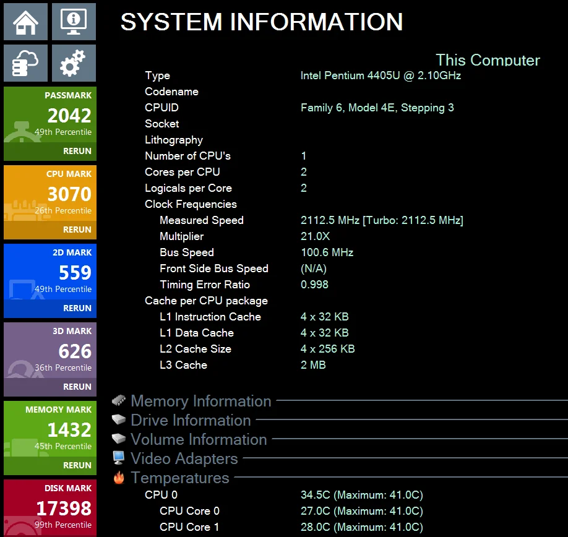The image size is (568, 537).
Task: Click the flame icon beside Temperatures
Action: (x=119, y=478)
